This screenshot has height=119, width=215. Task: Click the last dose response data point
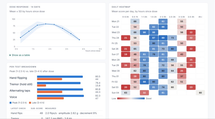point(79,40)
